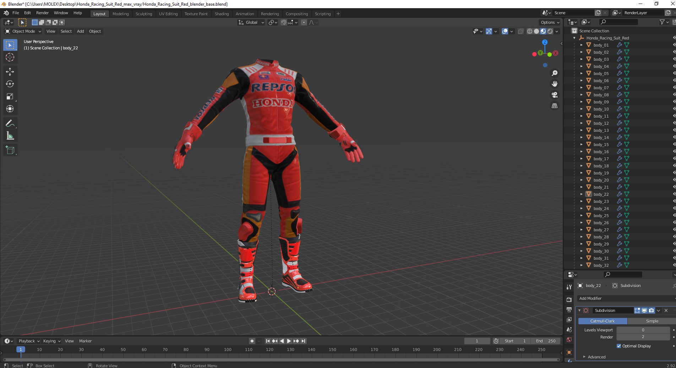The width and height of the screenshot is (676, 368).
Task: Switch to the Modeling workspace tab
Action: point(120,14)
